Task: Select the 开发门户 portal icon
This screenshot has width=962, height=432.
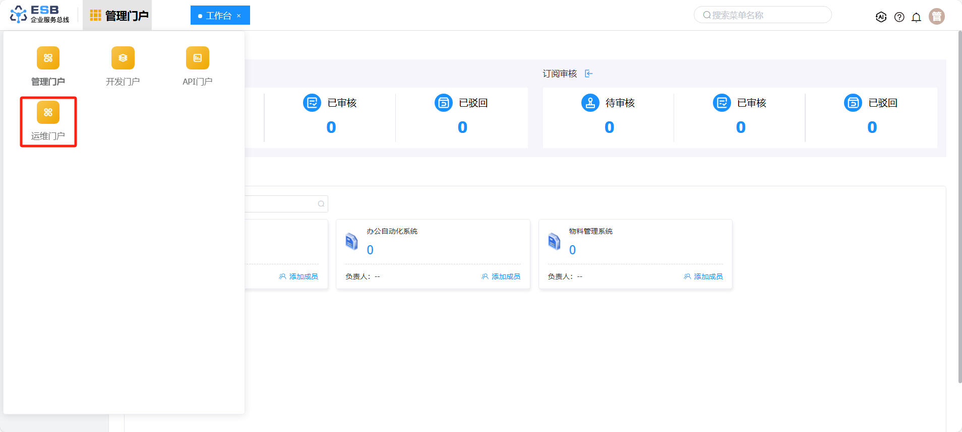Action: coord(123,58)
